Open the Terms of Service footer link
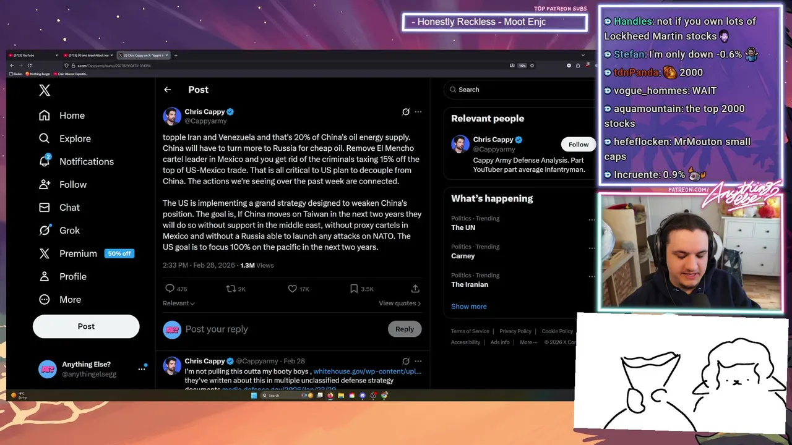The height and width of the screenshot is (445, 792). (470, 331)
